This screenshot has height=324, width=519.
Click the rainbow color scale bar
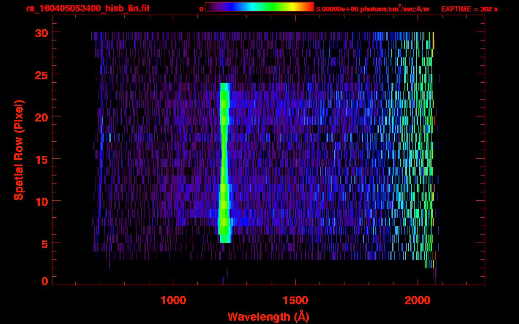click(x=259, y=7)
